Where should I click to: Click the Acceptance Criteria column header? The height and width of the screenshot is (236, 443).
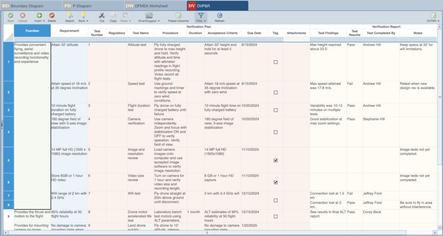click(x=222, y=33)
